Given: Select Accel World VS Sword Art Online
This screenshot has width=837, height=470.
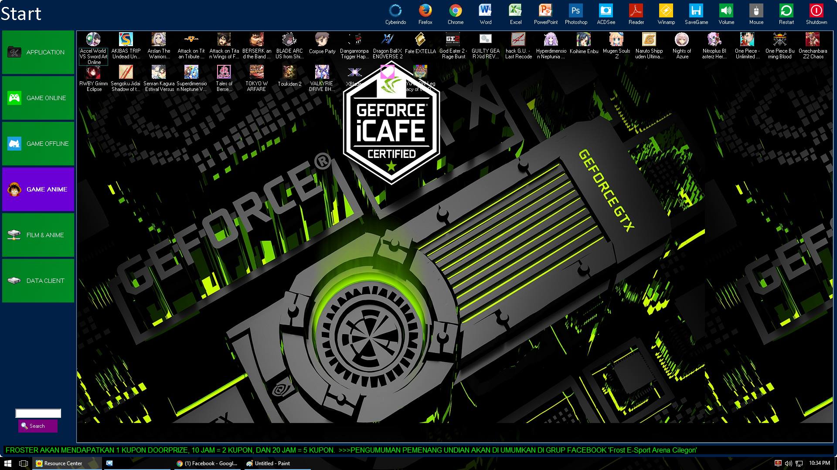Looking at the screenshot, I should point(93,49).
